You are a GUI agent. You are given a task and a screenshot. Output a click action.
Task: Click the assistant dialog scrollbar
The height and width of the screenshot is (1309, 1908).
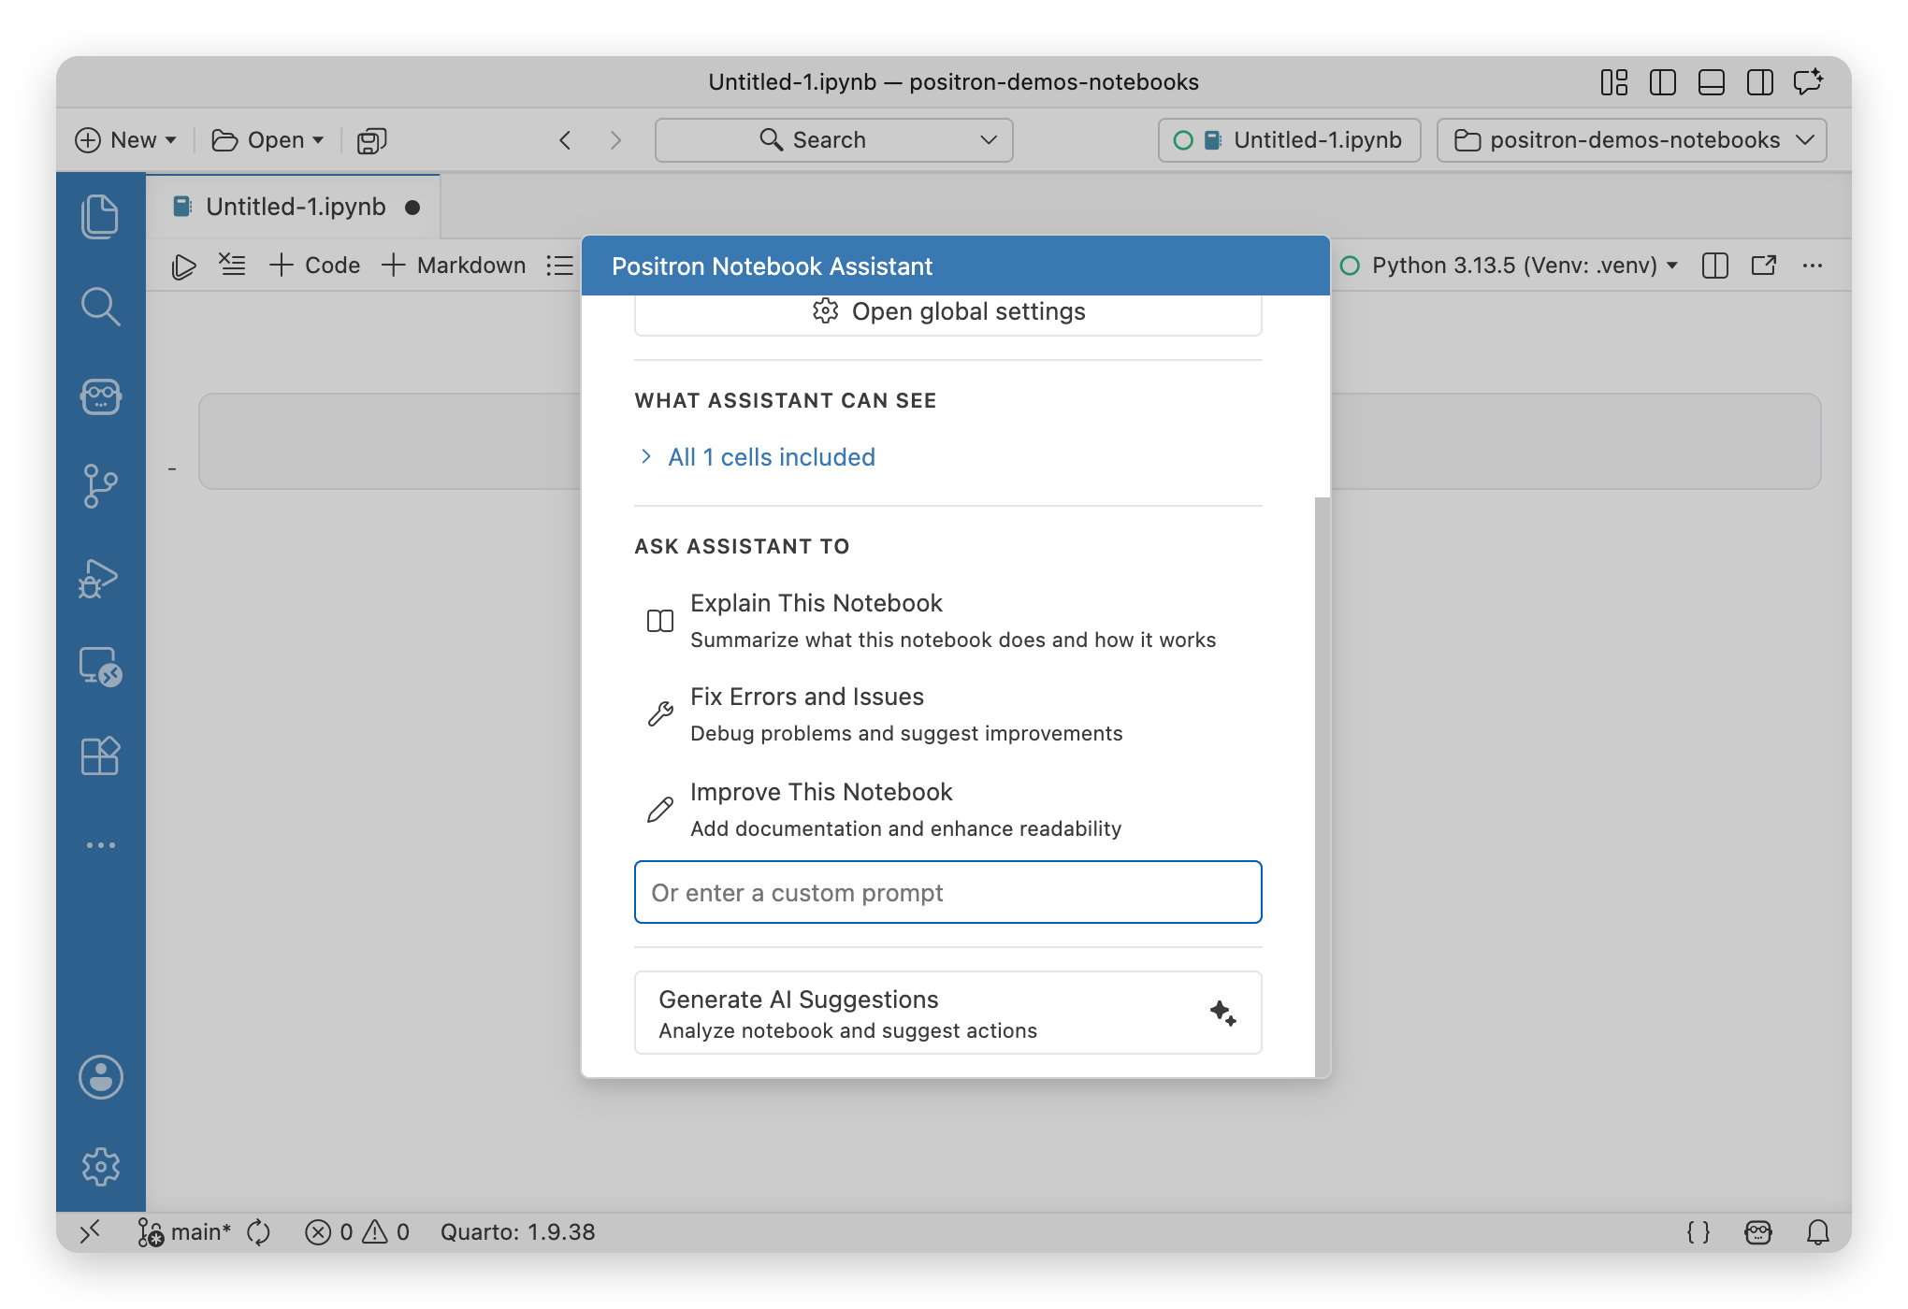(1322, 785)
